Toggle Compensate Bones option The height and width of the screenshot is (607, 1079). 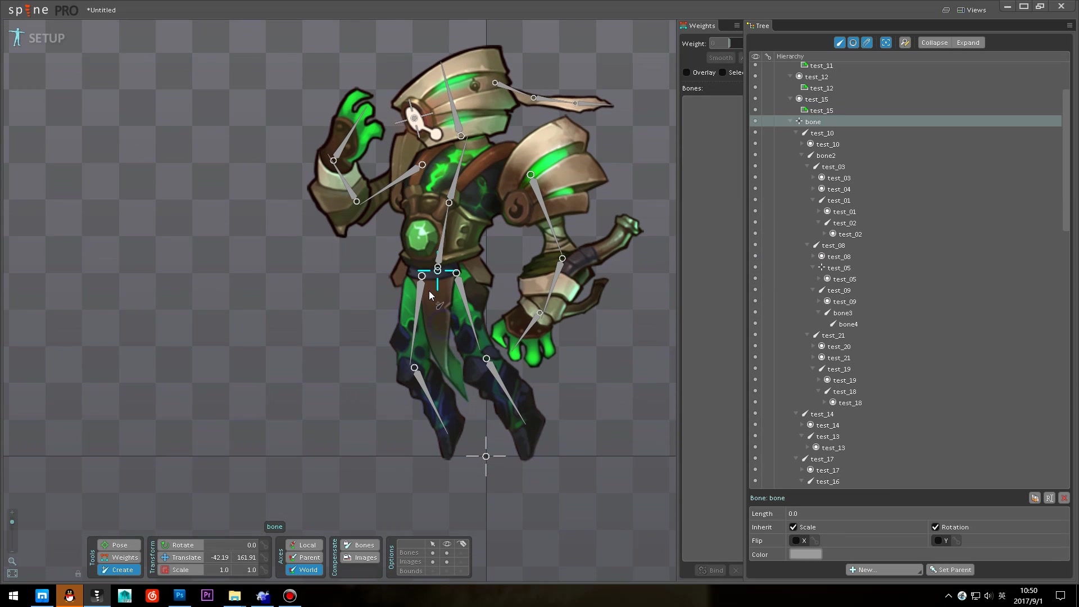coord(360,545)
